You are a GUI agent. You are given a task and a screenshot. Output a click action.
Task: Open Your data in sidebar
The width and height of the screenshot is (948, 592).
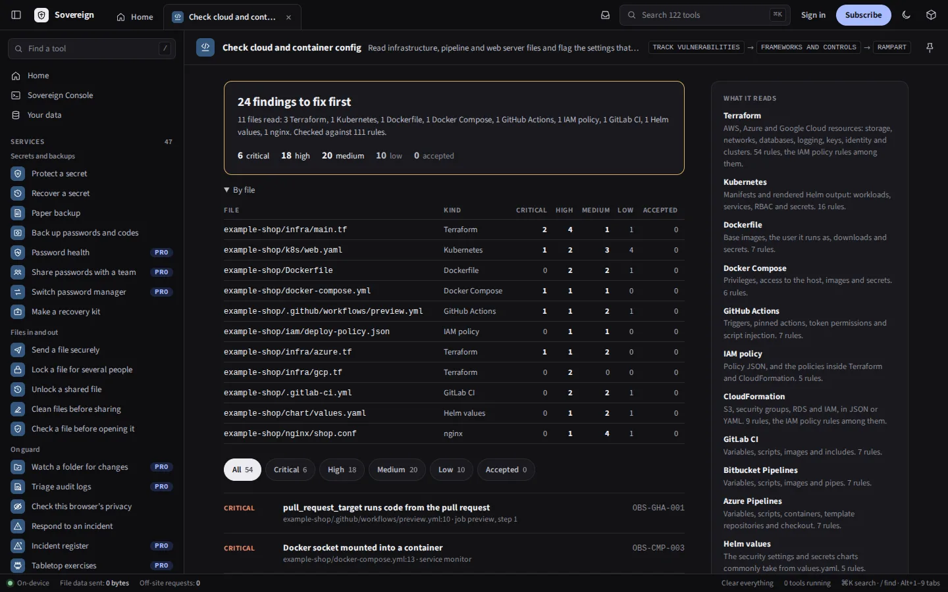click(x=92, y=115)
